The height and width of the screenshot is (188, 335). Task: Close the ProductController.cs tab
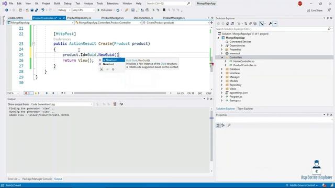point(64,18)
